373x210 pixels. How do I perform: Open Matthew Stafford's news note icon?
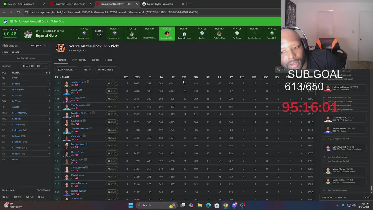[94, 113]
